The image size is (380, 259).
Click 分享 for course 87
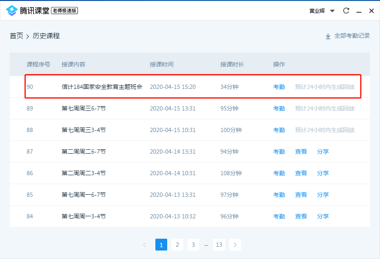(323, 152)
